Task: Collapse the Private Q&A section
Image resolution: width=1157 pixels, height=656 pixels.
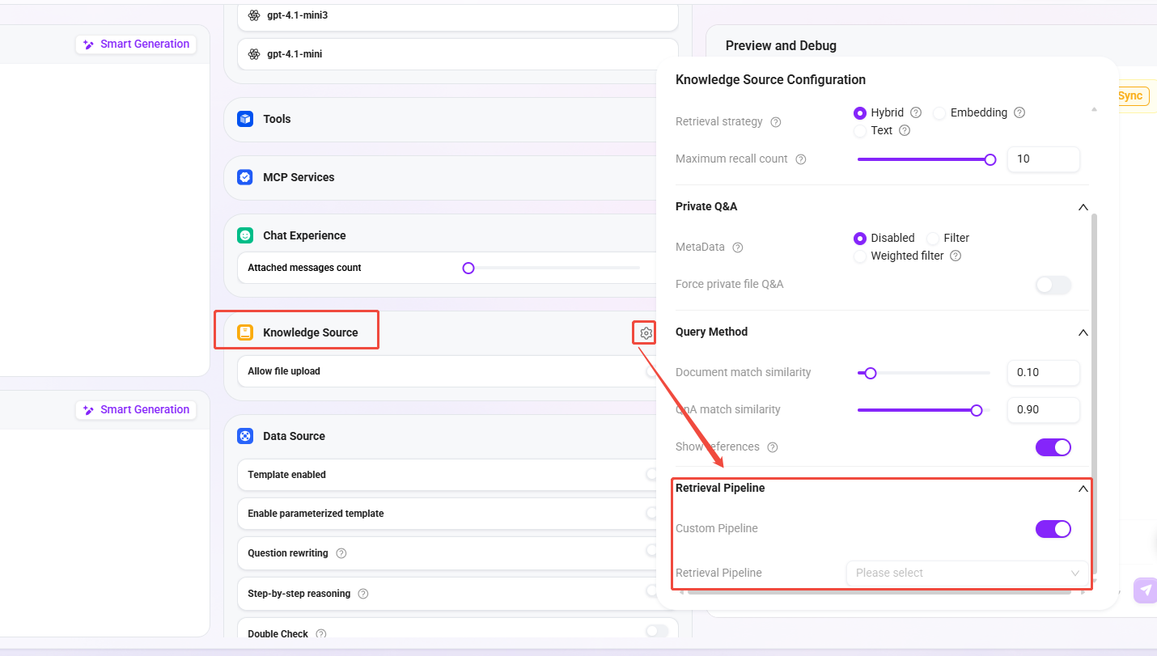Action: click(1083, 207)
